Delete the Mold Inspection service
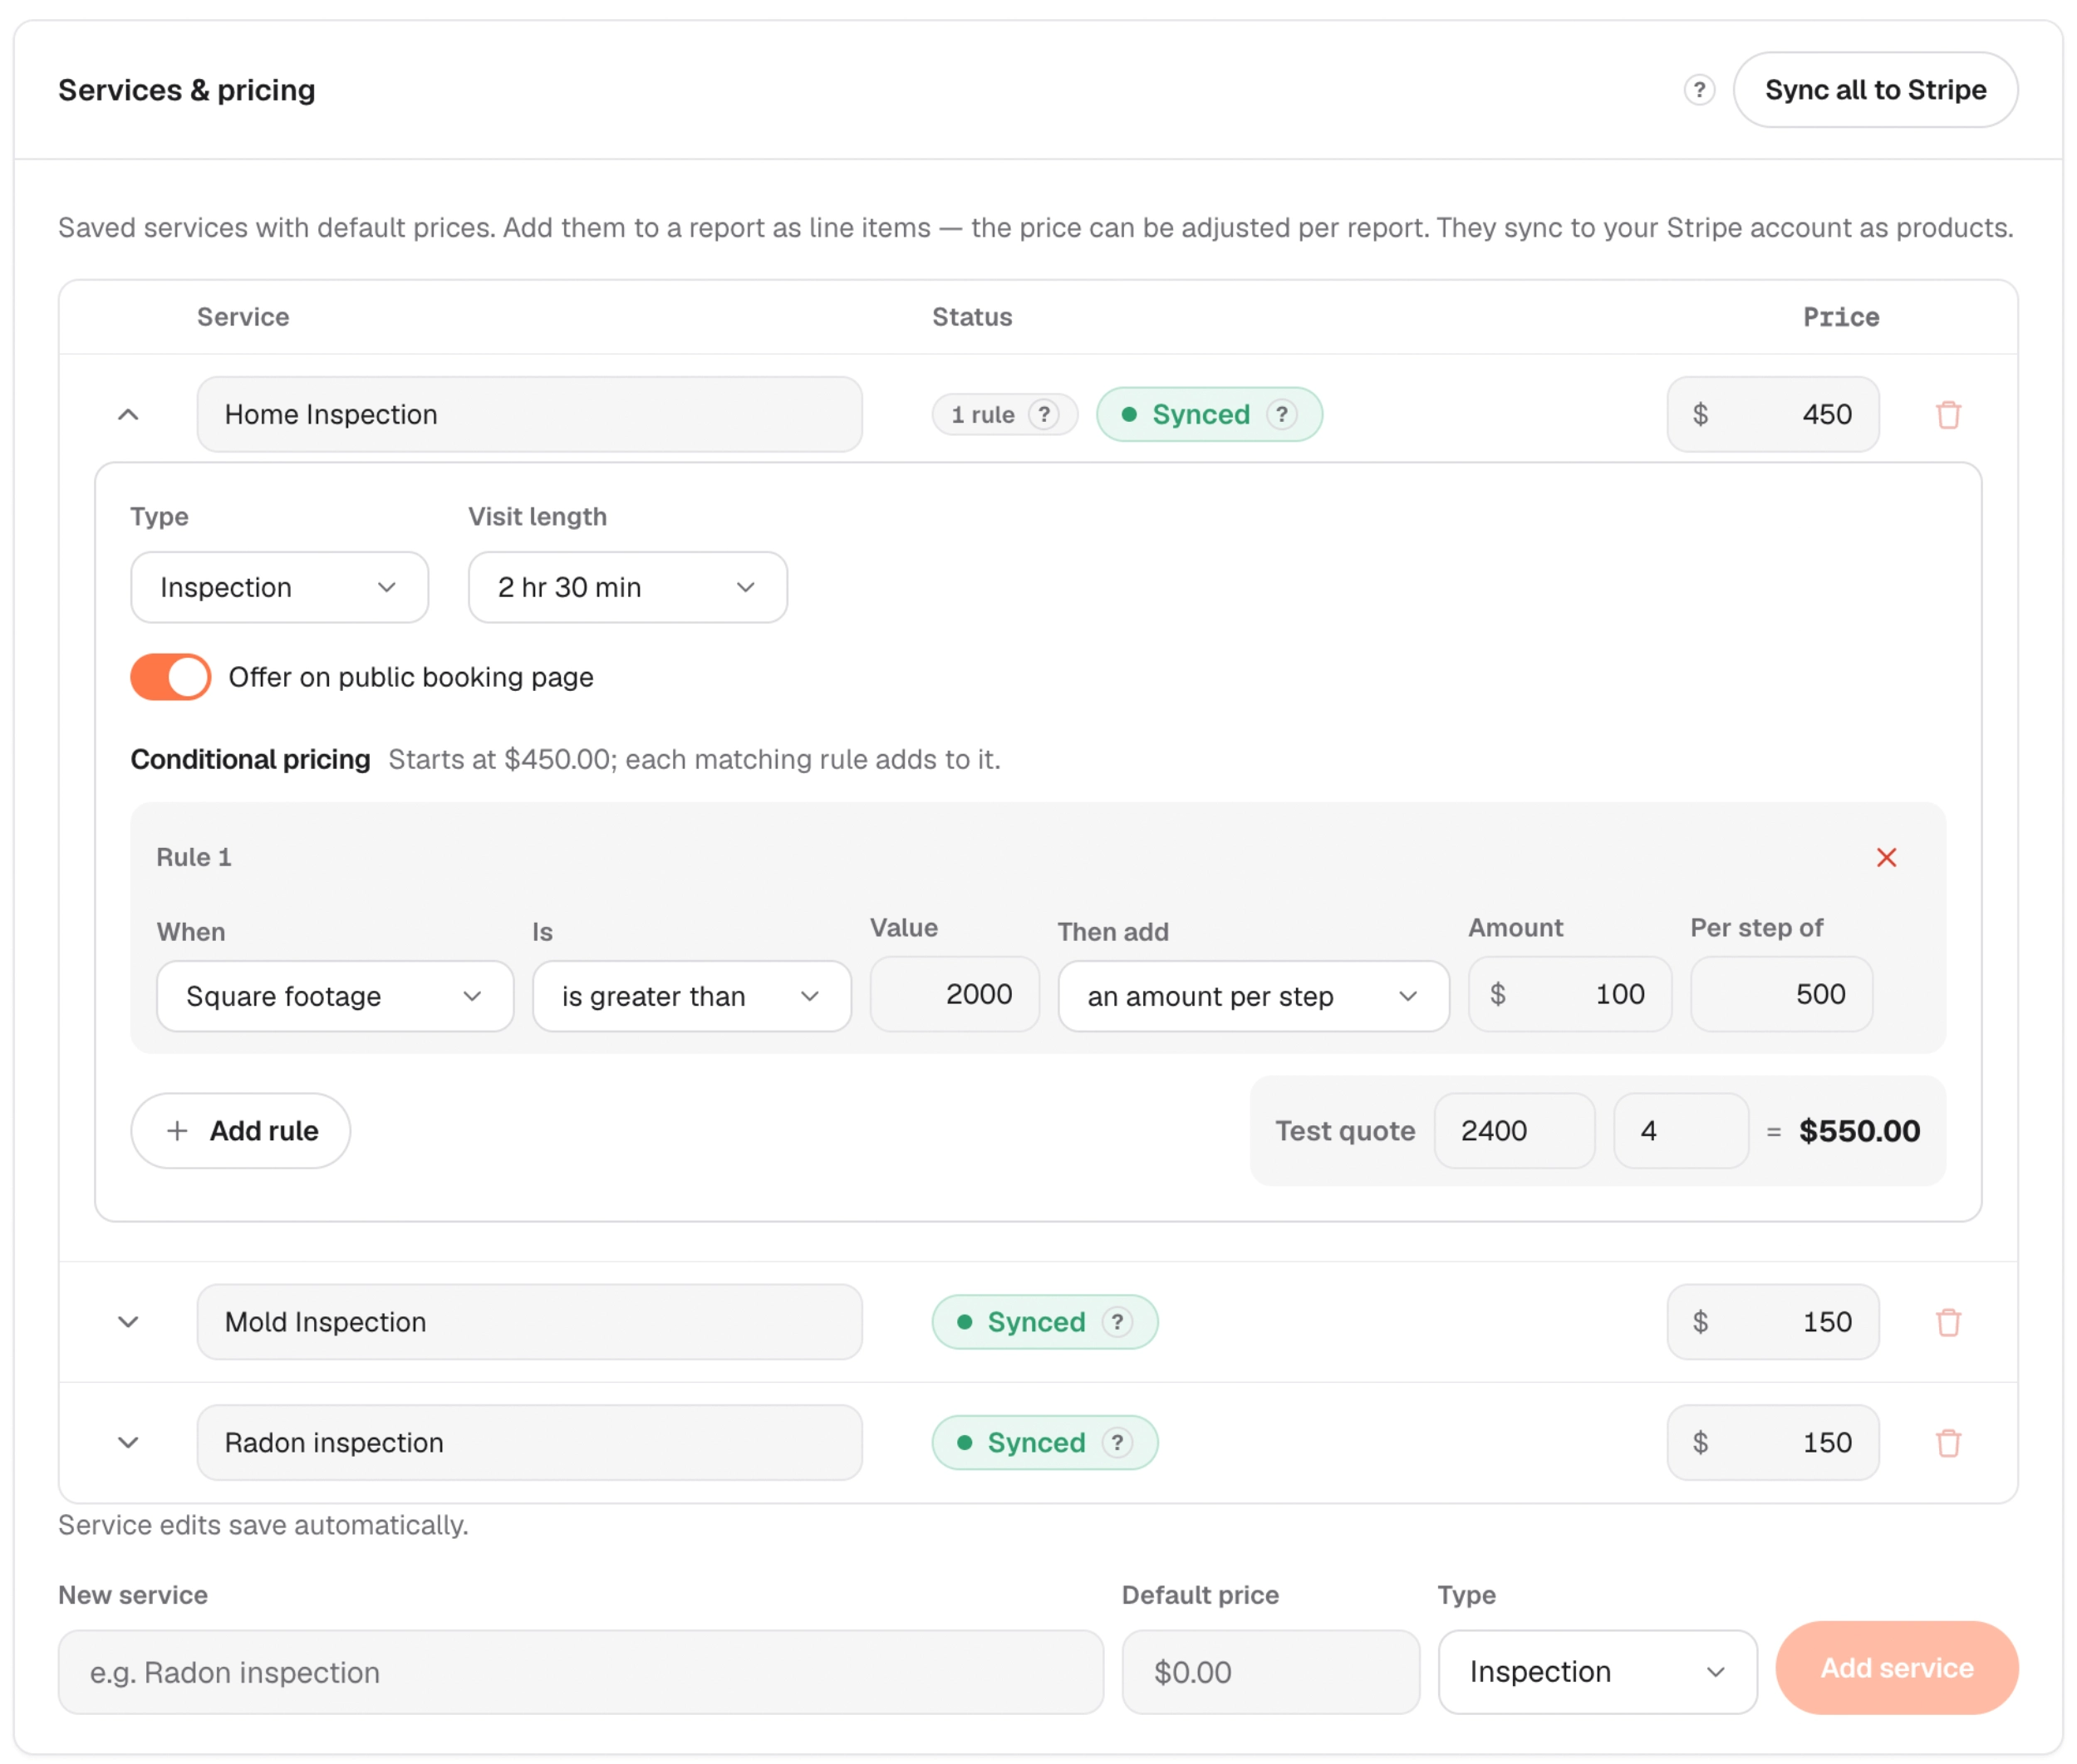The width and height of the screenshot is (2077, 1764). click(x=1947, y=1321)
